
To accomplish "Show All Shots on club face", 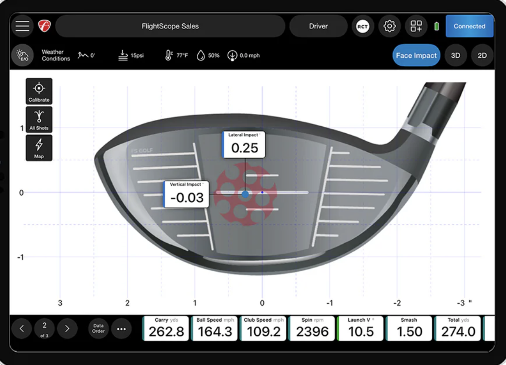I will (39, 119).
